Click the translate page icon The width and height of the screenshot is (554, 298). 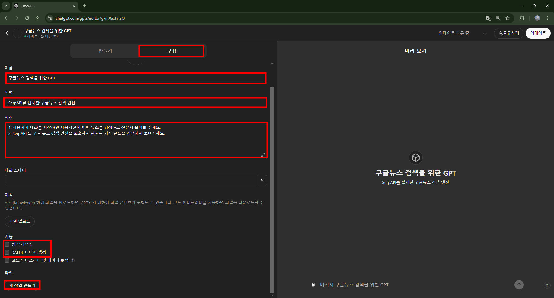pos(489,18)
